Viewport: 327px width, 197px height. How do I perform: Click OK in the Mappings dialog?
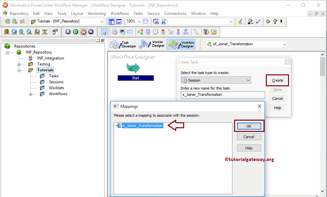point(249,126)
